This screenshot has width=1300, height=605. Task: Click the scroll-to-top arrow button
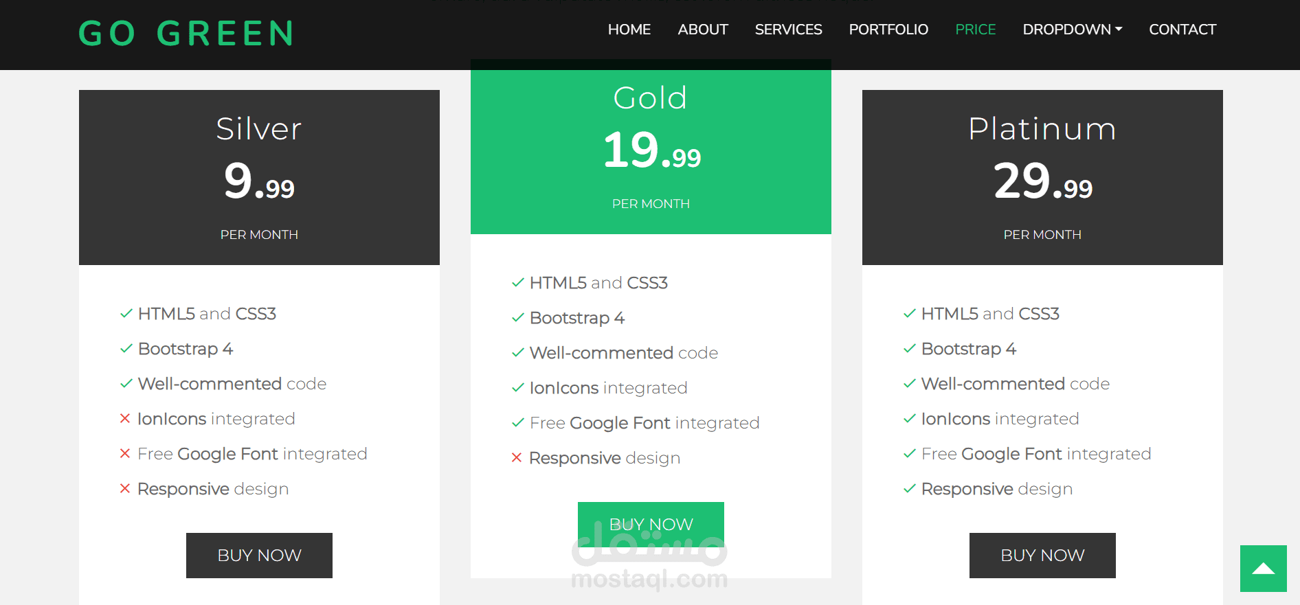point(1263,569)
